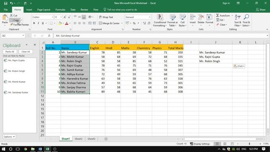
Task: Pick the Fill Color yellow swatch
Action: tap(60, 23)
